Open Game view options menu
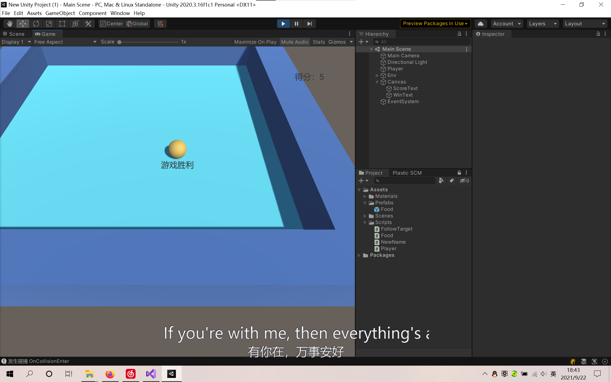The width and height of the screenshot is (611, 382). point(350,34)
